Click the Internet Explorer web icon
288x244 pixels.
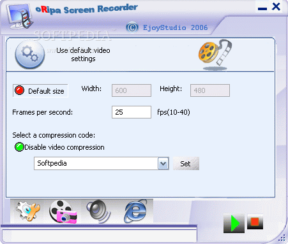135,211
